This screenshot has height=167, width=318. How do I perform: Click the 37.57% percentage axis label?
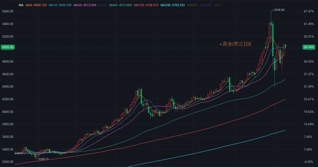click(x=309, y=74)
